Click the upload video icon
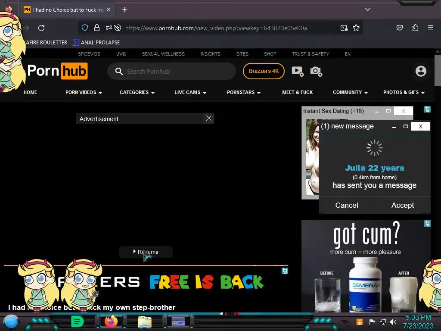 297,71
